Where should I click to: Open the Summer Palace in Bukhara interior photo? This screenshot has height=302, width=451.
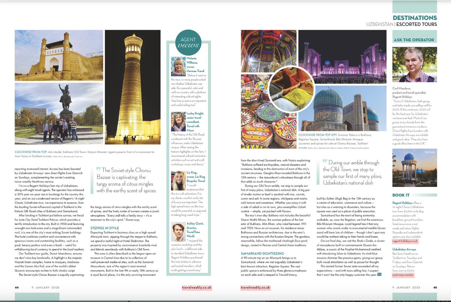pos(269,51)
